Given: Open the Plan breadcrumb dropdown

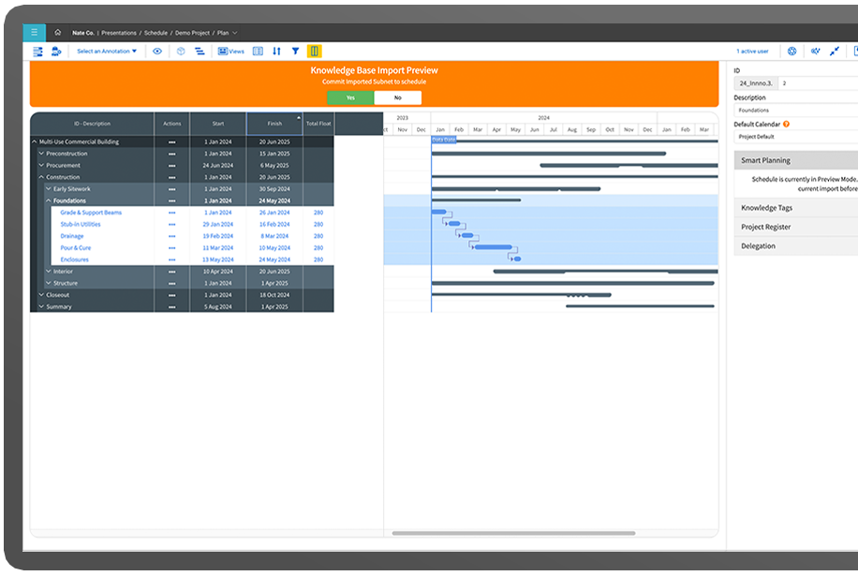Looking at the screenshot, I should [x=232, y=31].
